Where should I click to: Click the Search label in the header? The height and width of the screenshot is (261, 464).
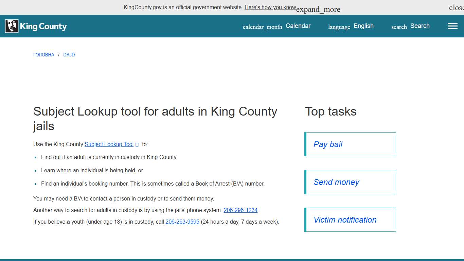[420, 25]
